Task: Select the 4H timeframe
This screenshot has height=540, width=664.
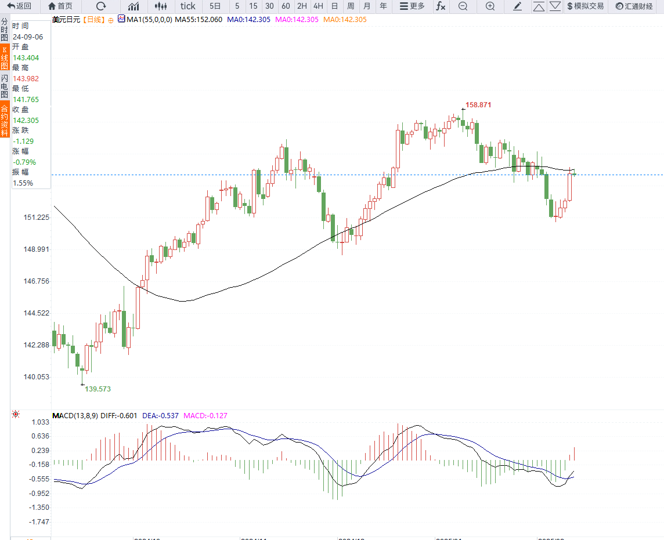Action: (318, 6)
